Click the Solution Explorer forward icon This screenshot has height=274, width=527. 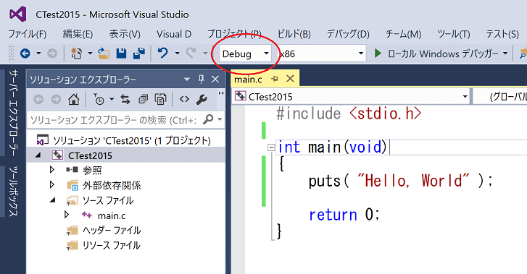(56, 99)
